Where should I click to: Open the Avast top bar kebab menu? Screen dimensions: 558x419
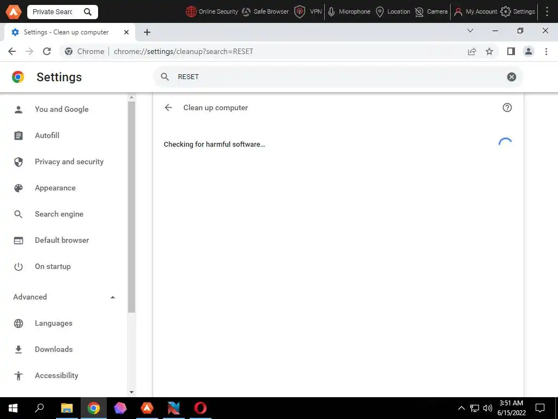(547, 12)
